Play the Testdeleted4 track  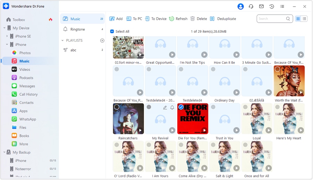click(x=204, y=92)
